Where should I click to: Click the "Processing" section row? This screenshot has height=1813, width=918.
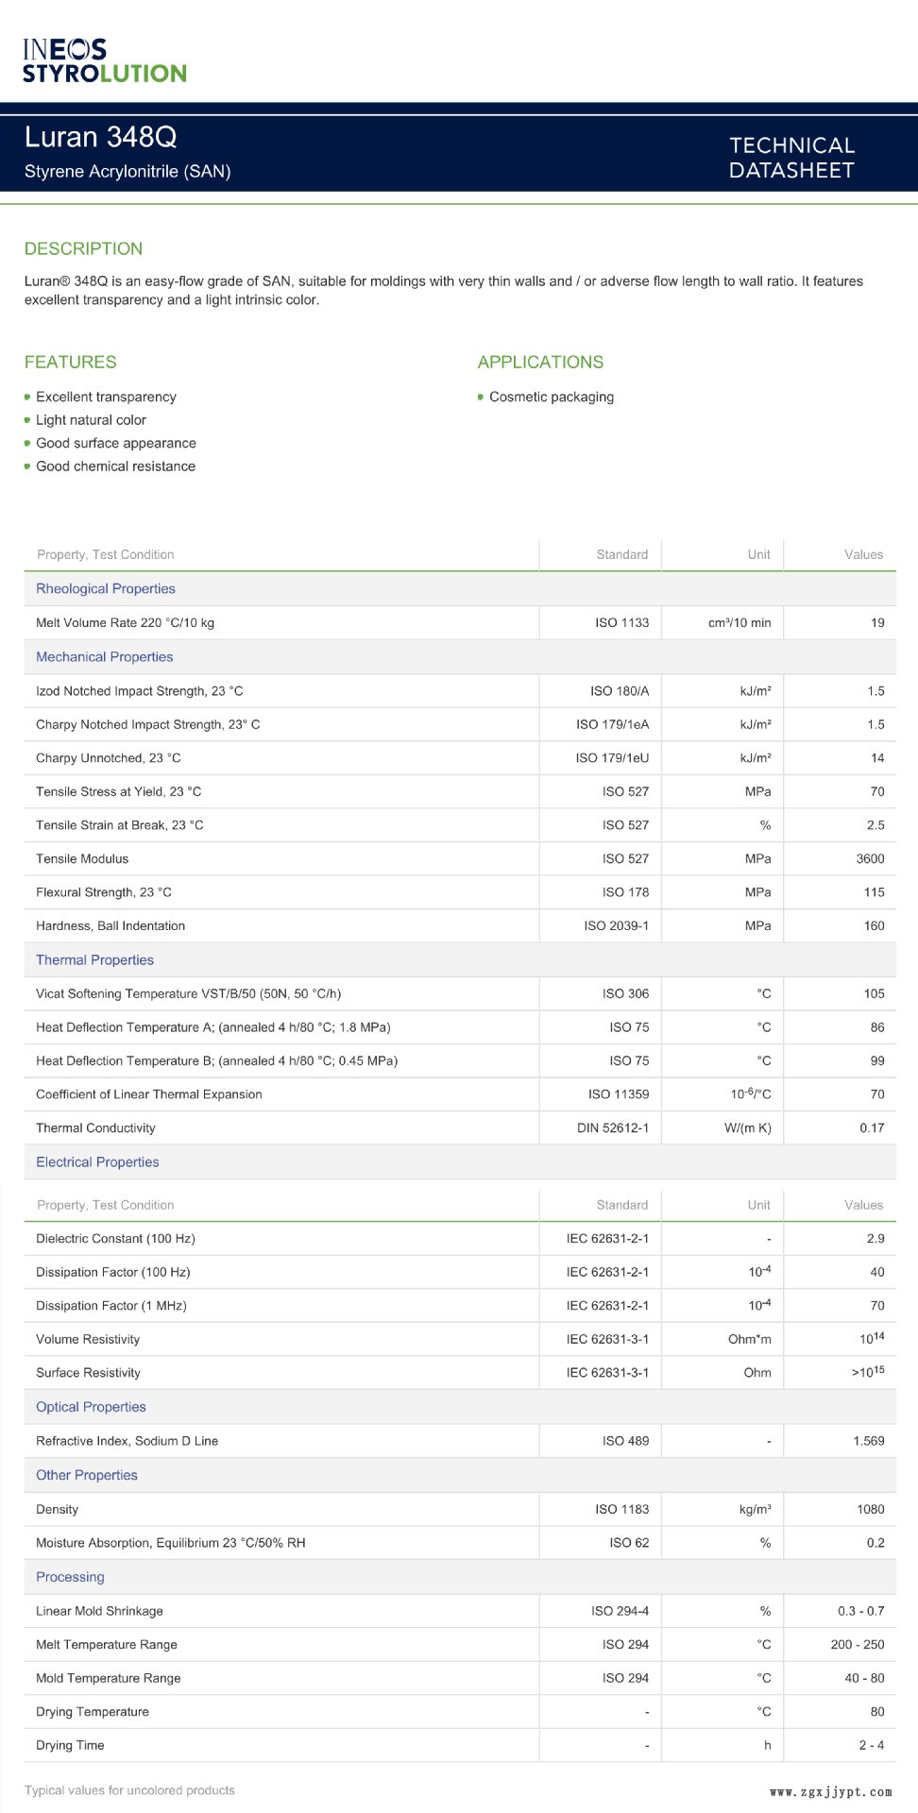(460, 1577)
